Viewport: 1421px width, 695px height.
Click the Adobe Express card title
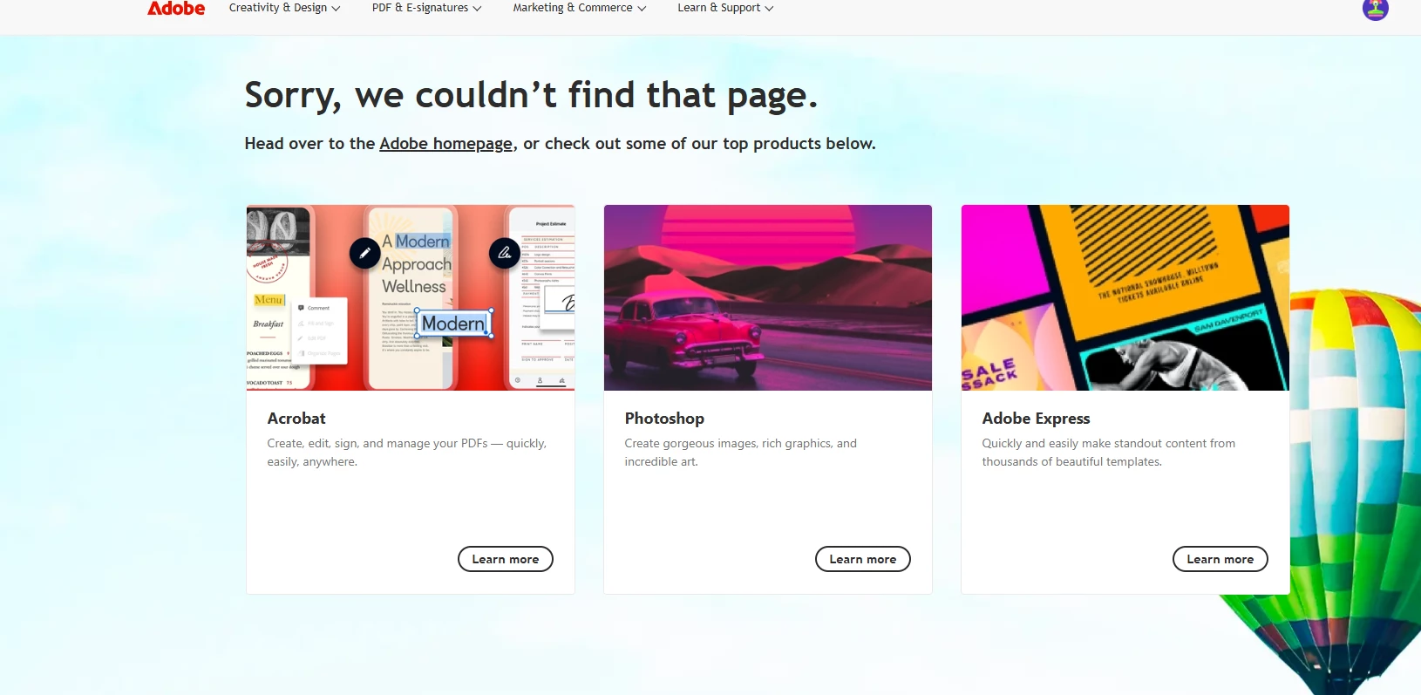pos(1036,419)
